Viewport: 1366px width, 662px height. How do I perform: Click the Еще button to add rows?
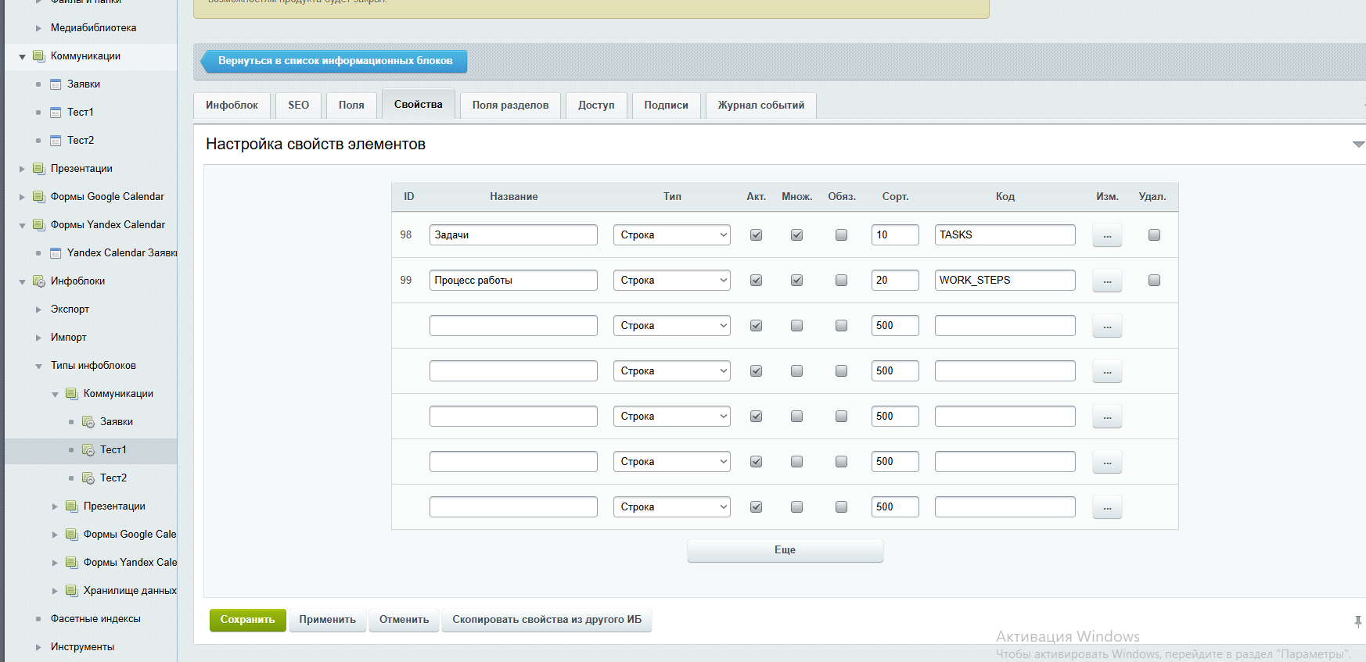pyautogui.click(x=785, y=550)
